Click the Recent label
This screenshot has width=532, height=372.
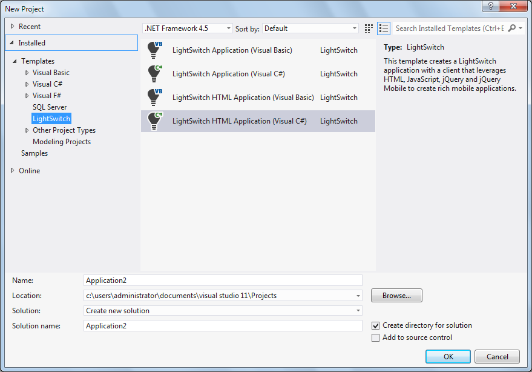coord(30,26)
